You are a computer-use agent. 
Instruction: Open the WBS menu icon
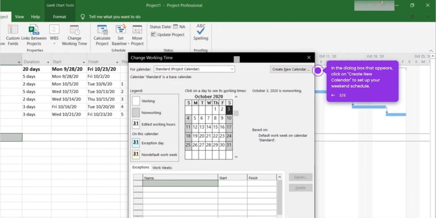pyautogui.click(x=54, y=30)
